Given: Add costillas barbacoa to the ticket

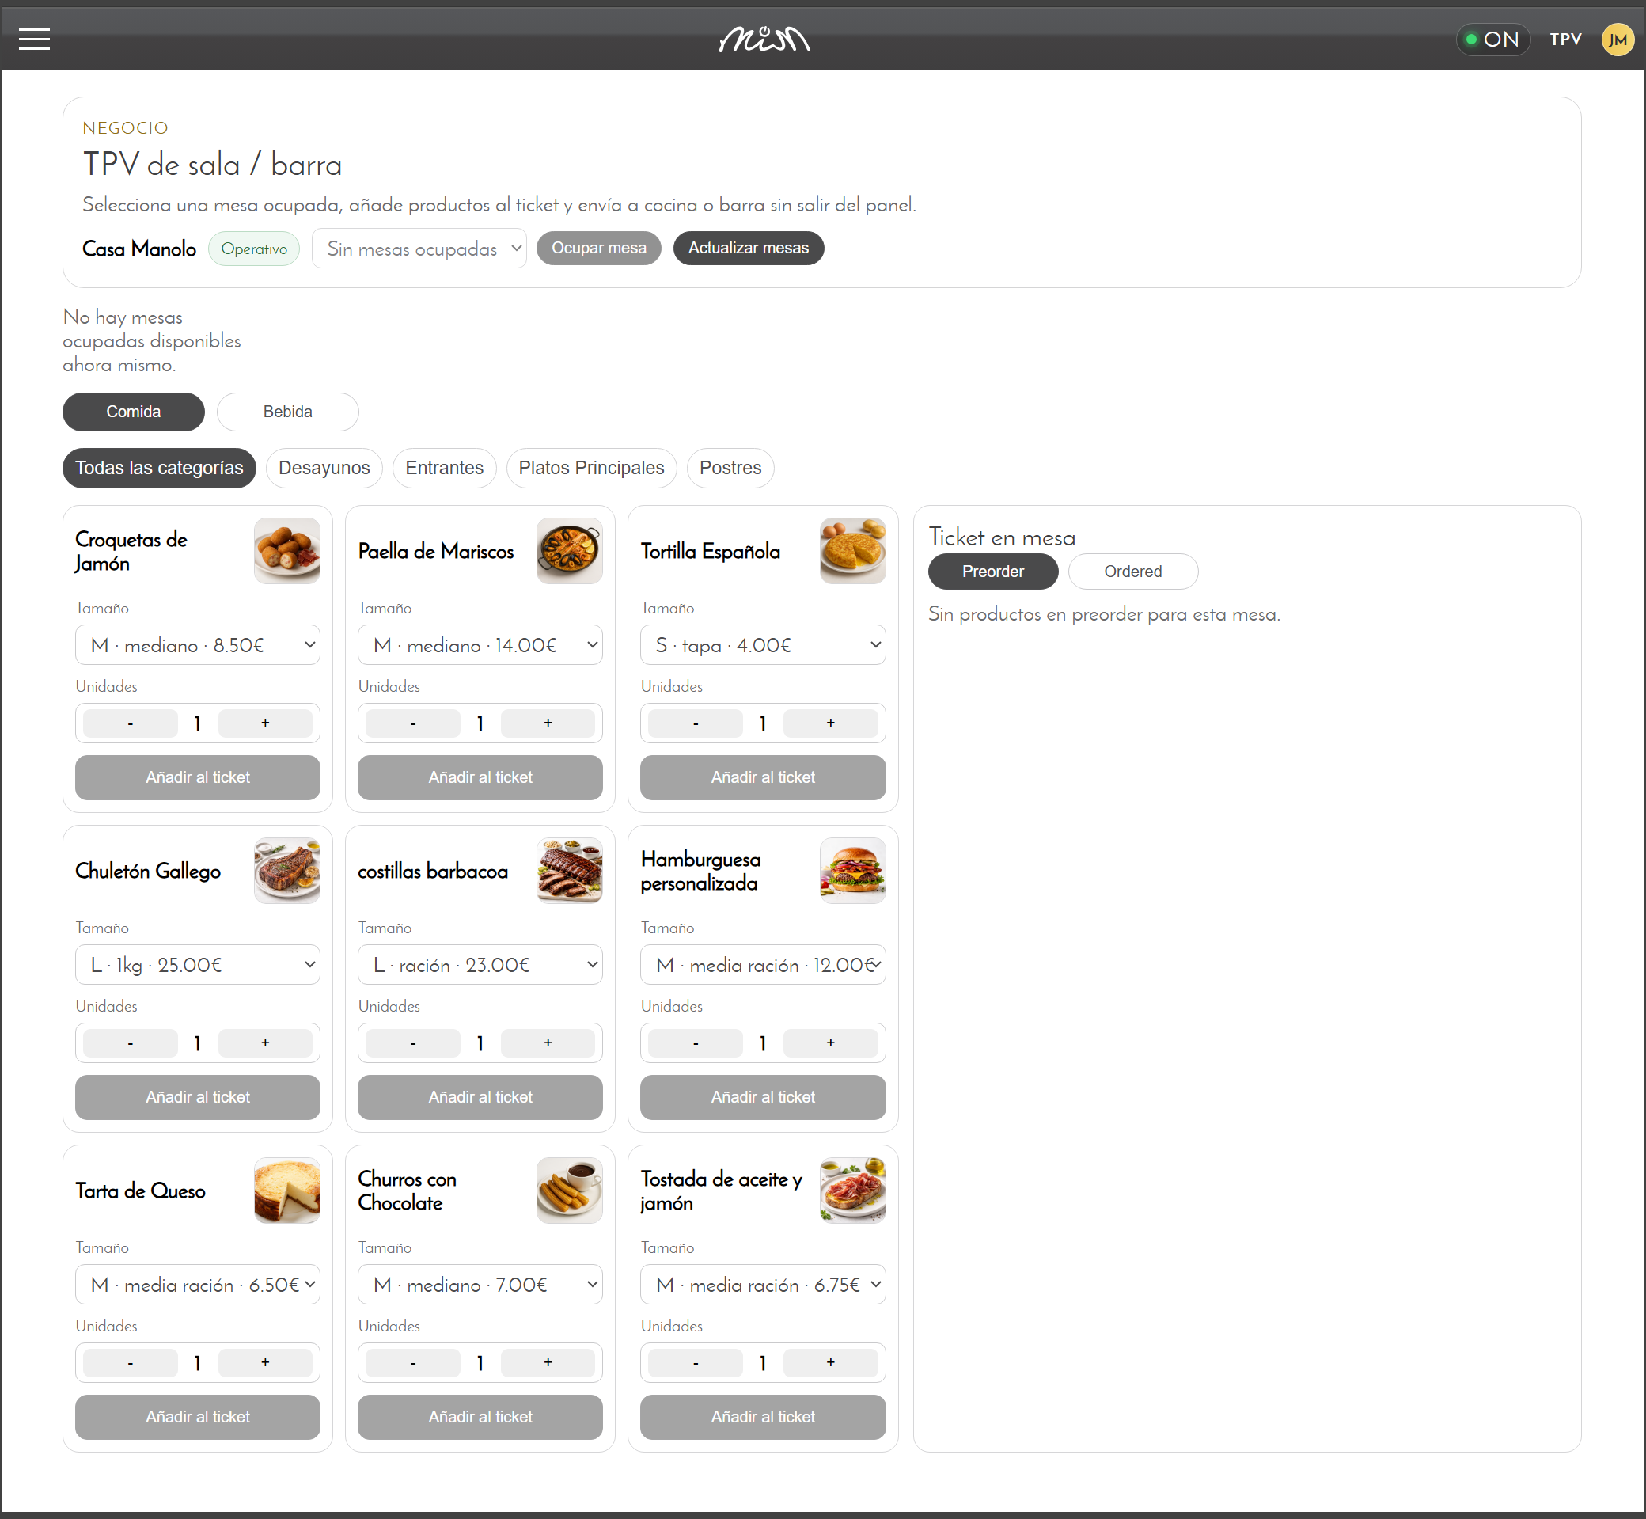Looking at the screenshot, I should 480,1096.
